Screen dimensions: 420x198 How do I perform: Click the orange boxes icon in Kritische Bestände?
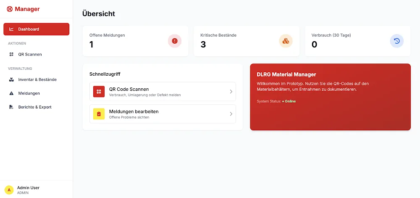click(286, 41)
